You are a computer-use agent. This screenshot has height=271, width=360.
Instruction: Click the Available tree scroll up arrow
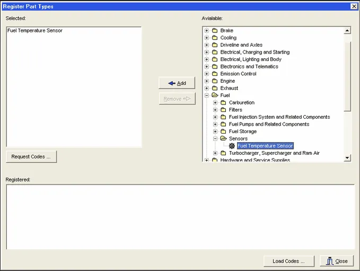point(347,30)
